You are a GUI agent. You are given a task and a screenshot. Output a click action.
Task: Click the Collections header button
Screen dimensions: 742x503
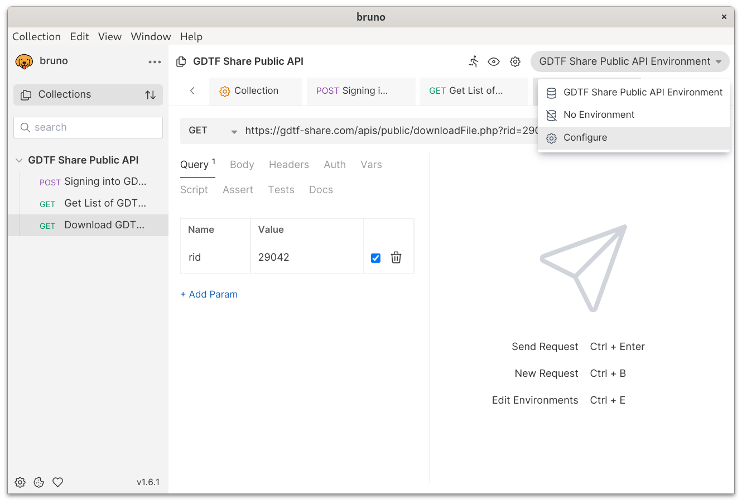pyautogui.click(x=88, y=95)
